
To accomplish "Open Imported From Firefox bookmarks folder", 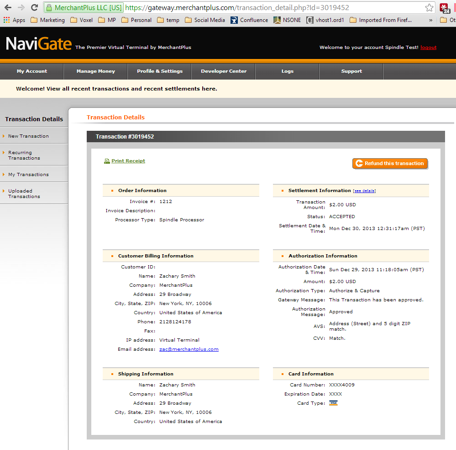I will coord(381,20).
